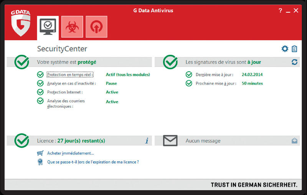
Task: Open the logs clipboard icon
Action: (x=294, y=49)
